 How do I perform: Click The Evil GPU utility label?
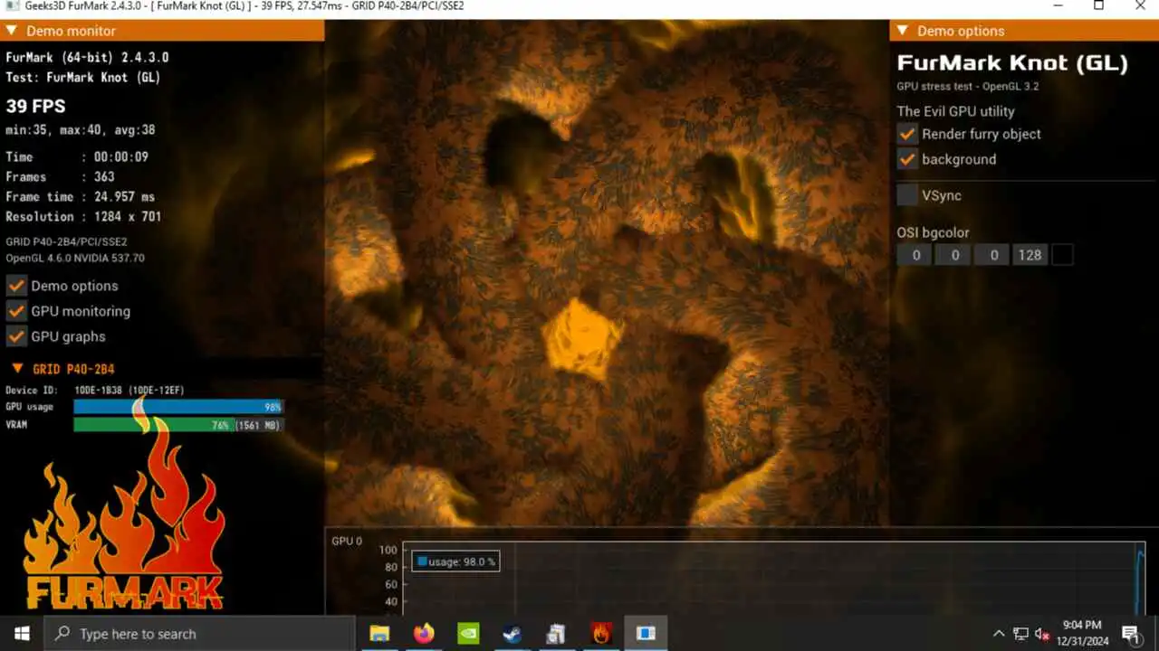[955, 111]
